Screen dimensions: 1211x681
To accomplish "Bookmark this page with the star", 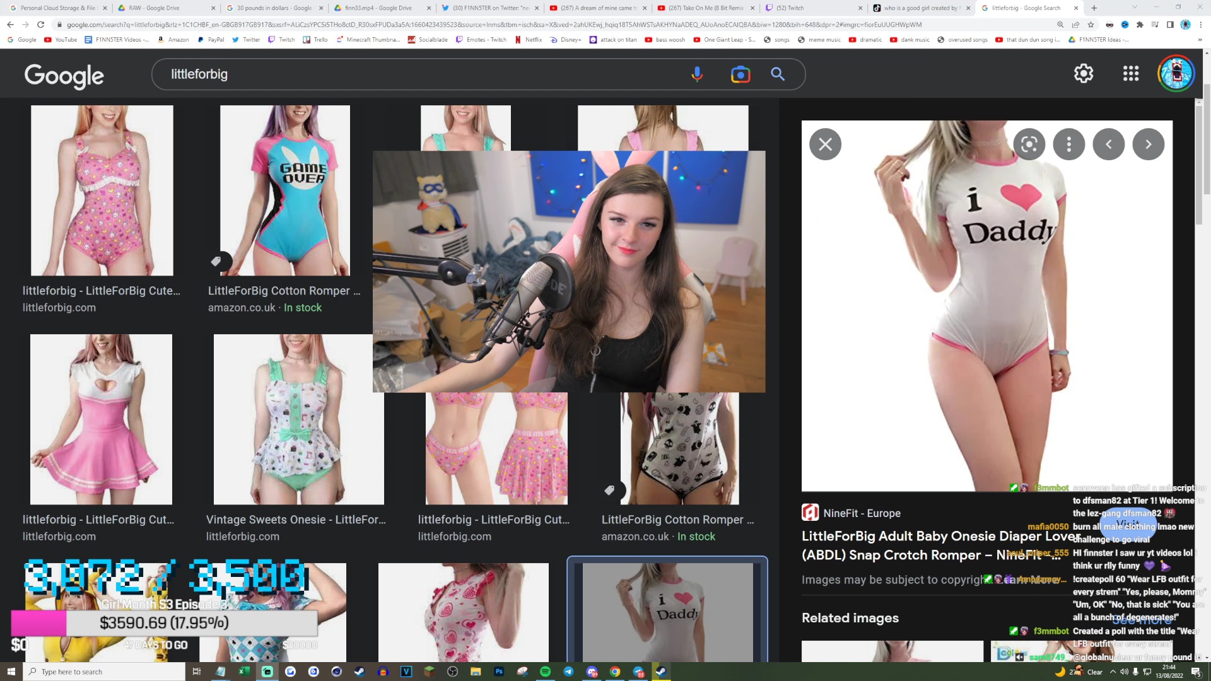I will (x=1091, y=25).
